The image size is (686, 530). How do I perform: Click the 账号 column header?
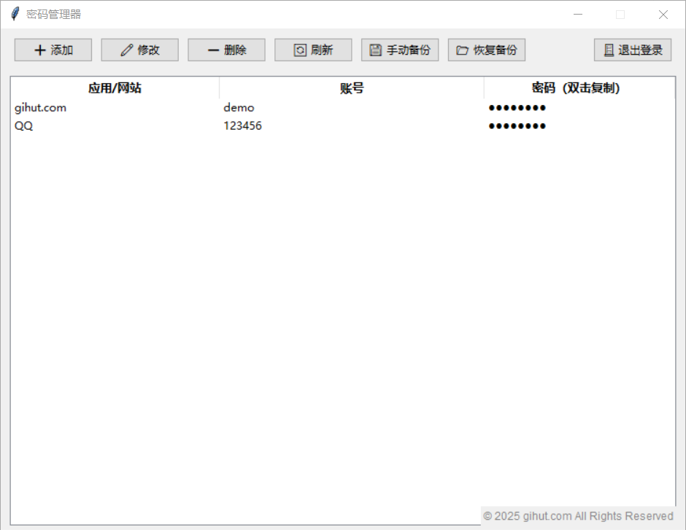[x=351, y=88]
